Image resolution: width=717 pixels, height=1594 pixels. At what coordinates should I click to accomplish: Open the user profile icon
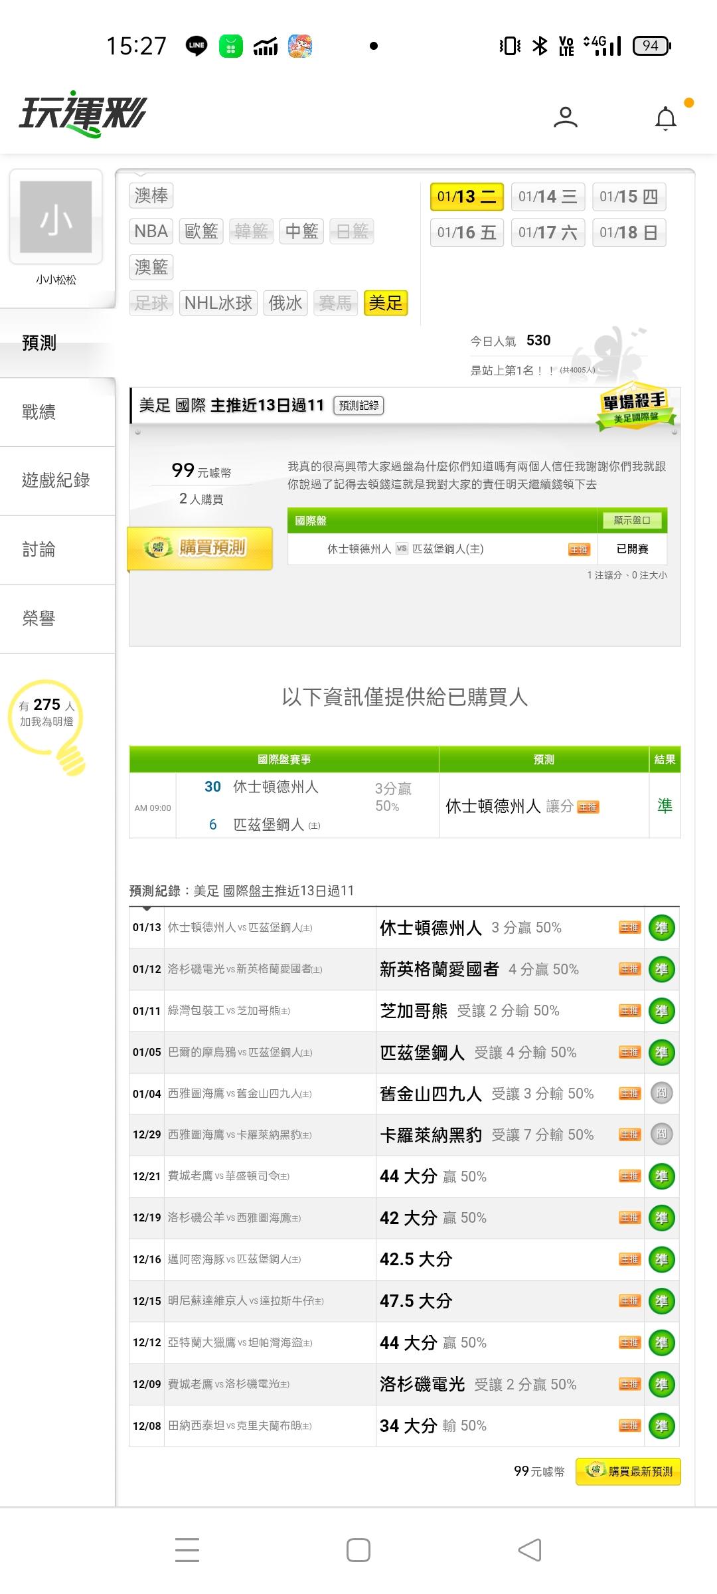click(565, 118)
